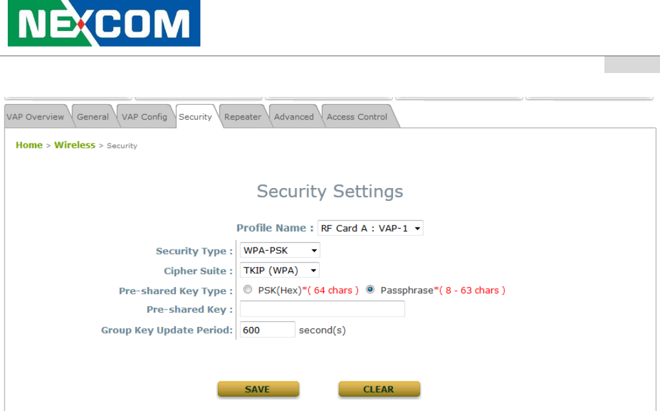
Task: Select the Security tab
Action: tap(195, 117)
